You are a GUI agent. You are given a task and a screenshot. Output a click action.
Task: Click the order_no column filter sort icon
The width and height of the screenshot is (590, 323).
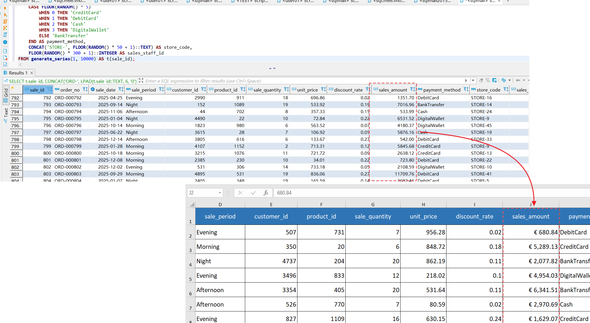pos(85,89)
